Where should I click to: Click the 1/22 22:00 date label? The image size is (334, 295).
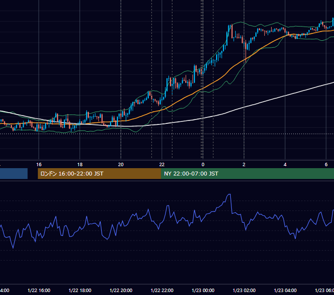click(x=162, y=290)
